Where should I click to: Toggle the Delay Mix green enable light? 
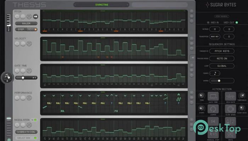pos(35,137)
